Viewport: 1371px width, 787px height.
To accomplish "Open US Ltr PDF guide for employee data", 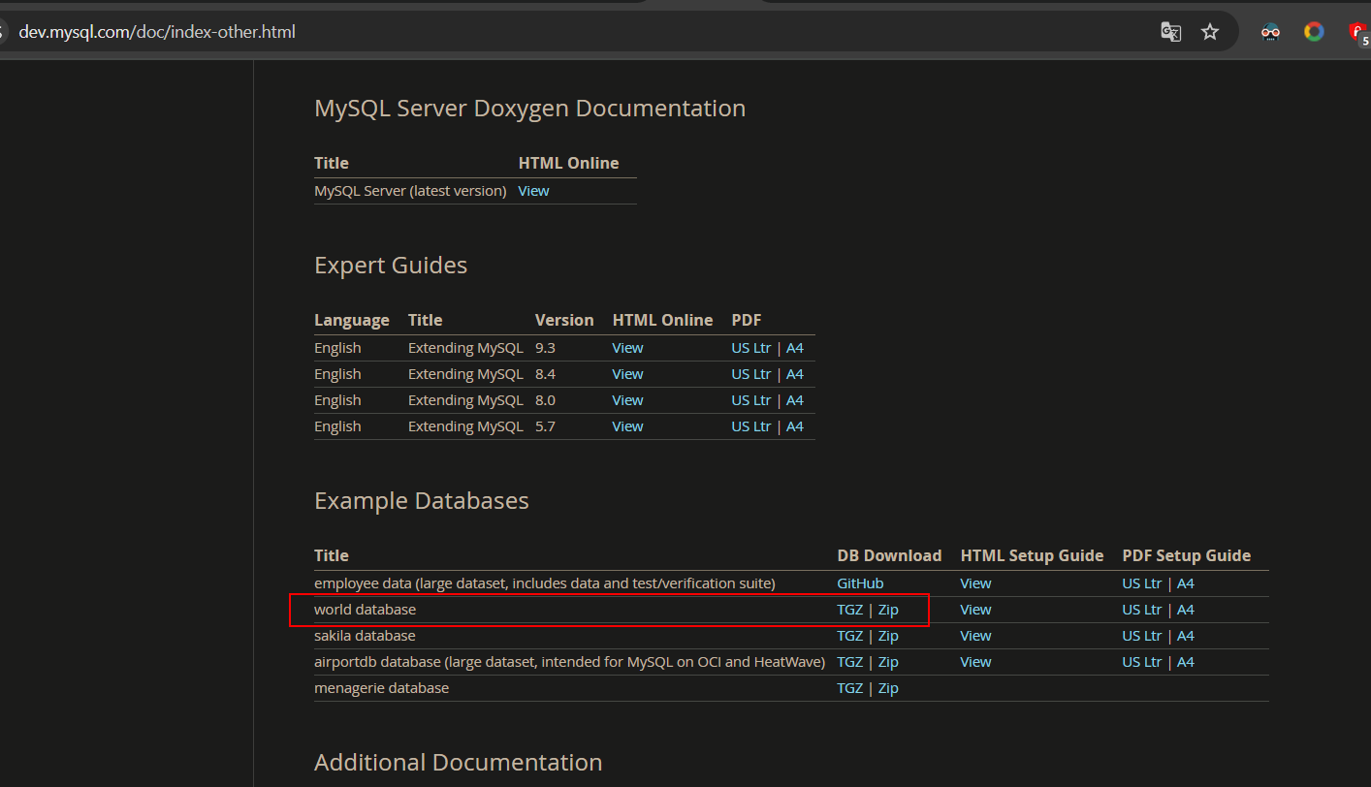I will 1142,583.
